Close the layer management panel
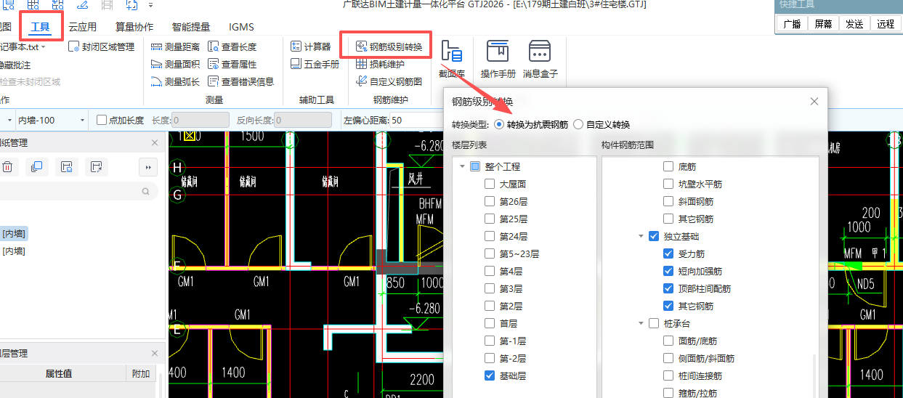Viewport: 903px width, 398px height. 154,353
